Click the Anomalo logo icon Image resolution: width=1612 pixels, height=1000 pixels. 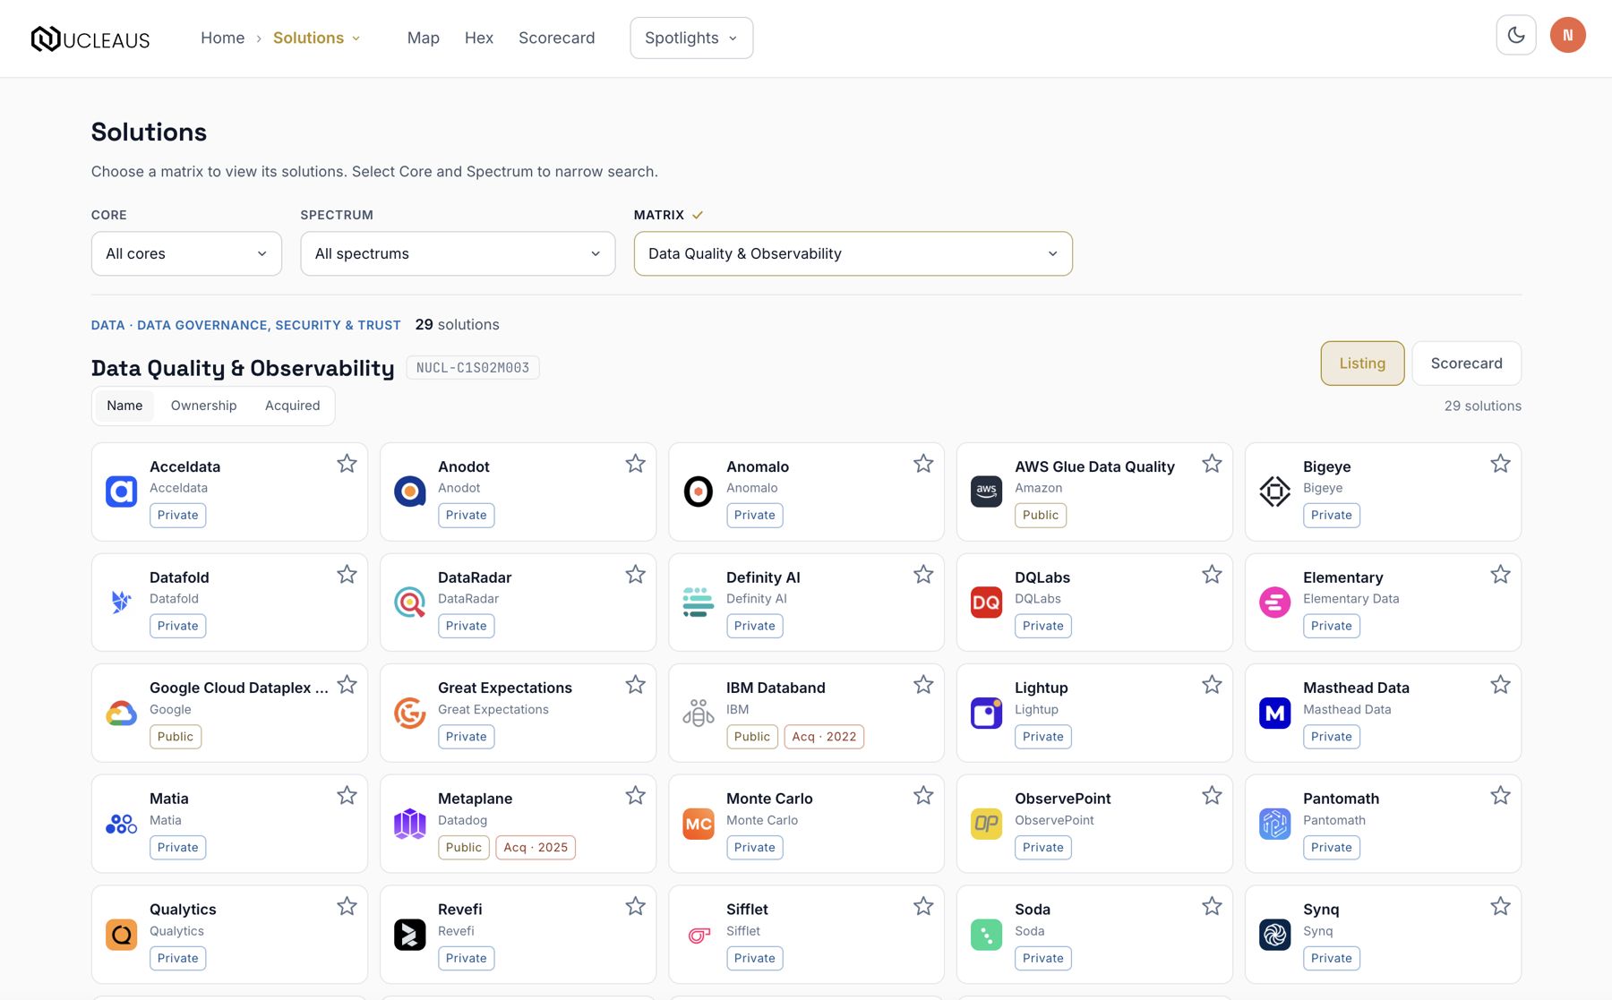point(699,491)
